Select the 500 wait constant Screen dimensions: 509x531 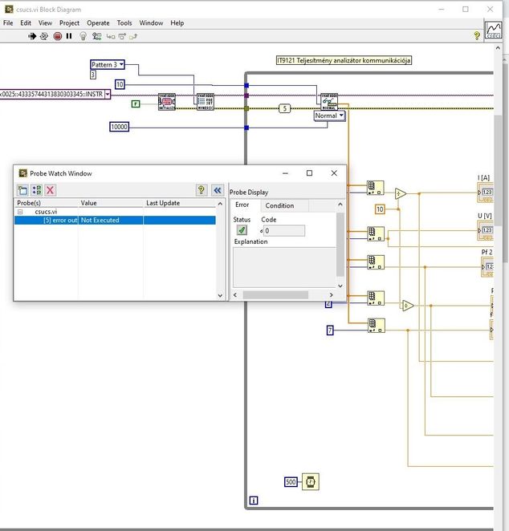[291, 482]
